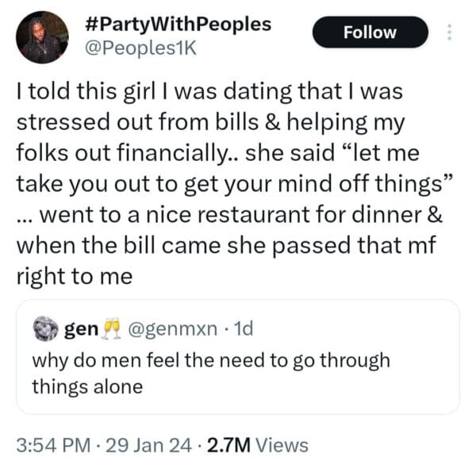476x472 pixels.
Task: Click the #PartyWithPeoples display name
Action: coord(177,24)
